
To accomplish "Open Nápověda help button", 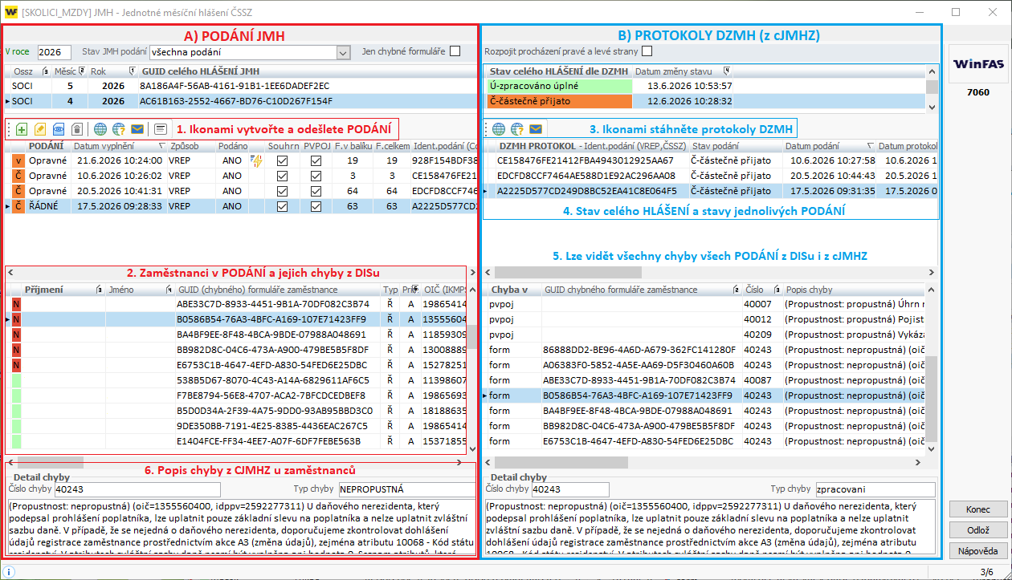I will tap(977, 551).
